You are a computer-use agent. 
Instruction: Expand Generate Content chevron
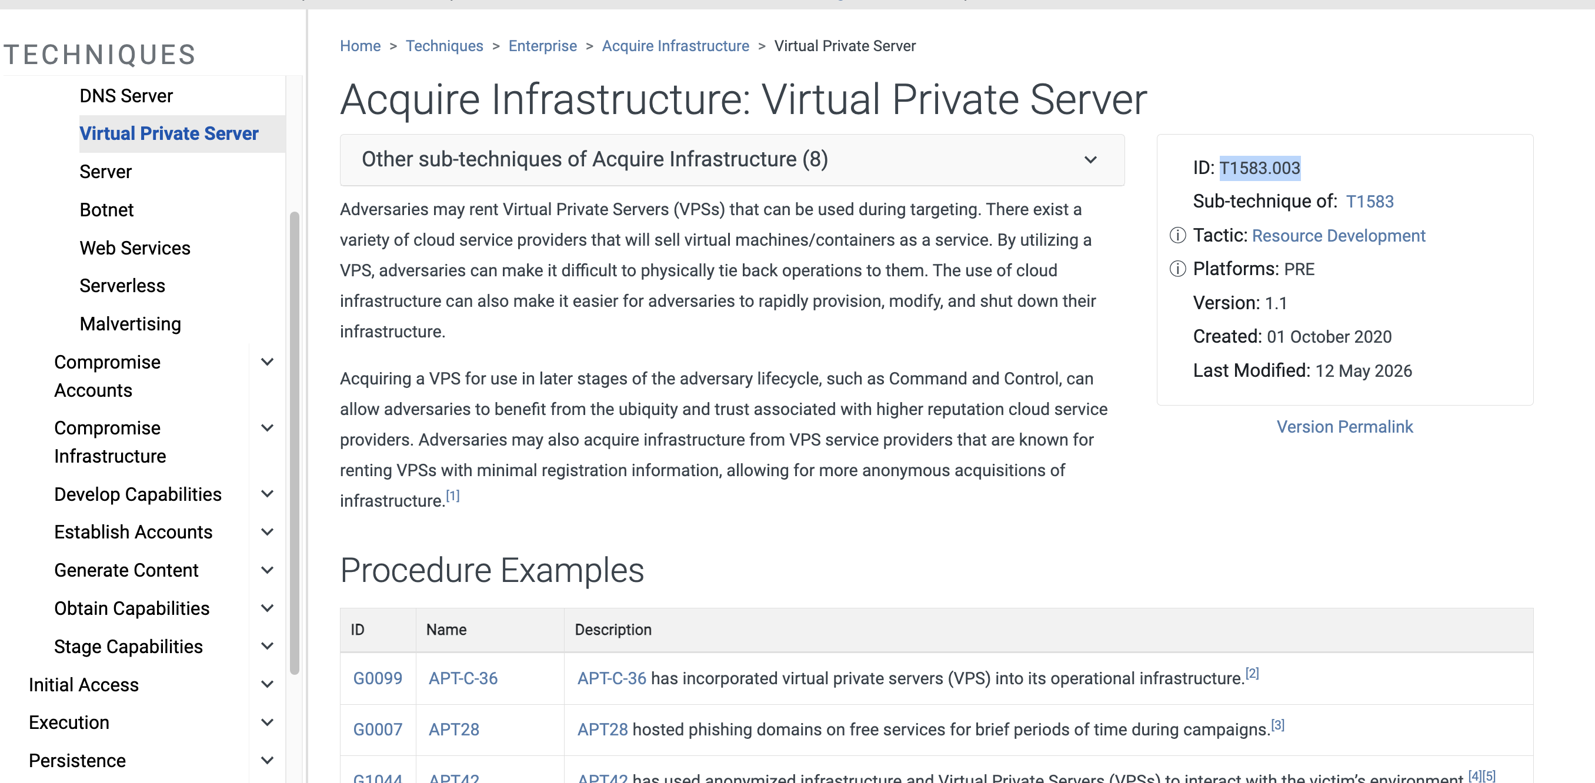coord(268,570)
